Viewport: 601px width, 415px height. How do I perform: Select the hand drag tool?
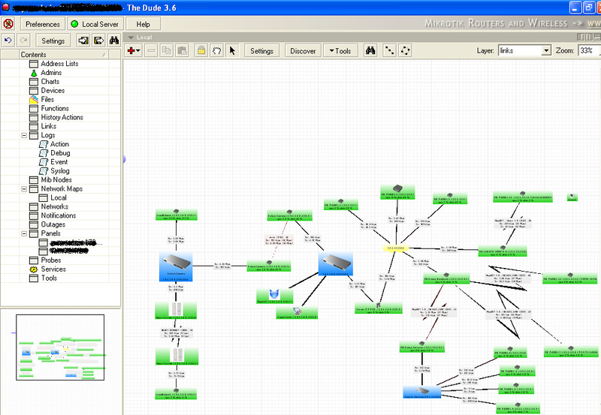coord(216,50)
